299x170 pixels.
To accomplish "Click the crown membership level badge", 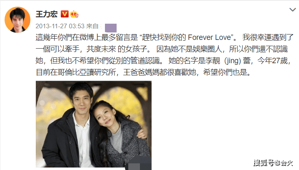I will click(x=74, y=14).
